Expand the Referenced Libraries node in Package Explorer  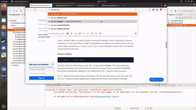[10, 63]
